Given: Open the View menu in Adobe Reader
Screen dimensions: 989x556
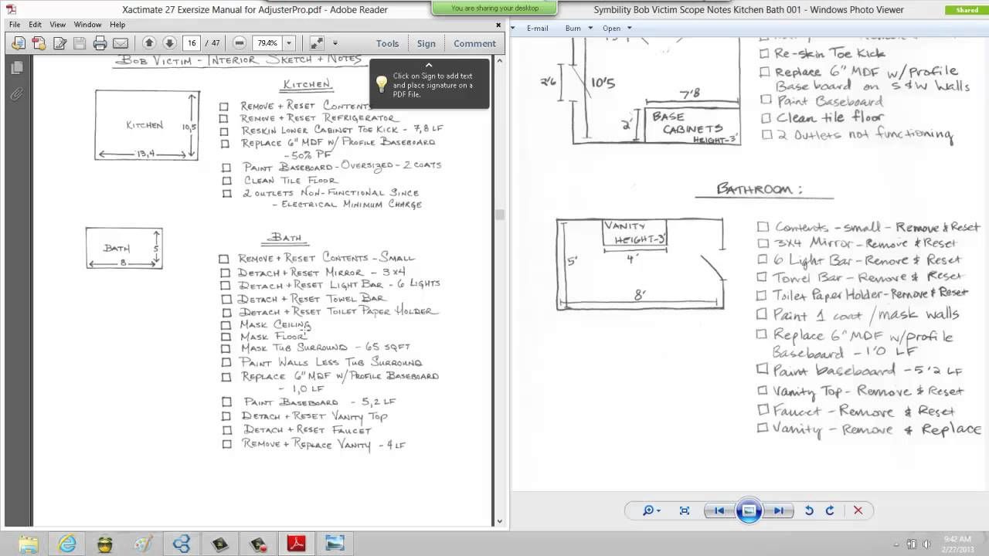Looking at the screenshot, I should 57,24.
